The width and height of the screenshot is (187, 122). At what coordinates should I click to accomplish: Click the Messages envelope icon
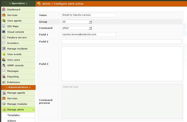[4, 71]
